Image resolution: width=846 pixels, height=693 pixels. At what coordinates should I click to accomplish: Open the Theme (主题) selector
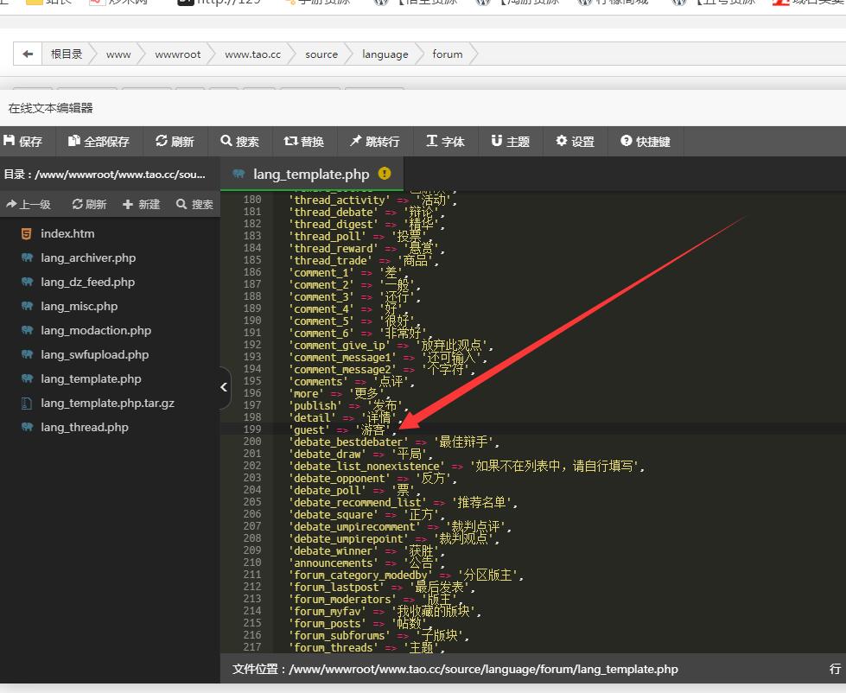click(x=510, y=142)
